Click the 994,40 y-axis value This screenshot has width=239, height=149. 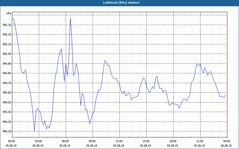click(7, 112)
